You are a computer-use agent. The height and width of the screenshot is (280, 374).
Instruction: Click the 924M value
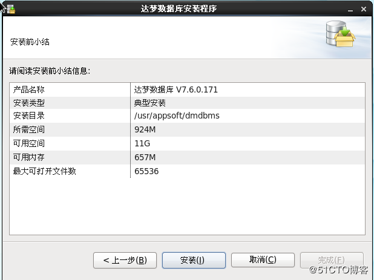coord(145,129)
